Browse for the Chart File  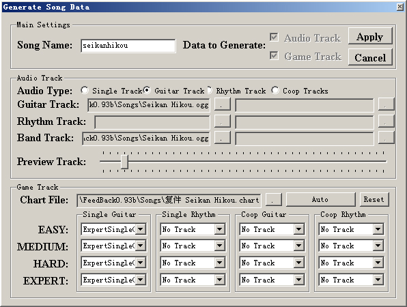pyautogui.click(x=274, y=199)
